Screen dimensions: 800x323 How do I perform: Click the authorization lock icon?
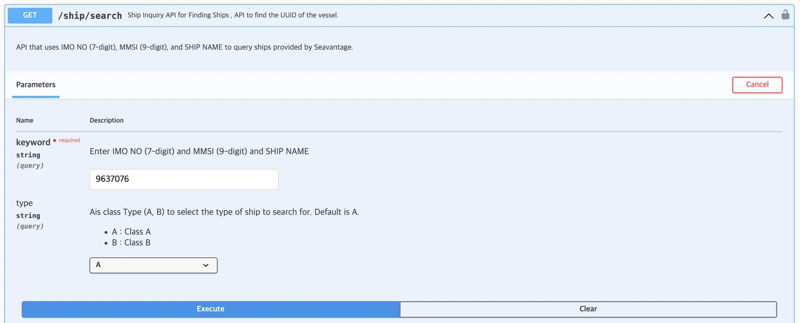coord(785,15)
